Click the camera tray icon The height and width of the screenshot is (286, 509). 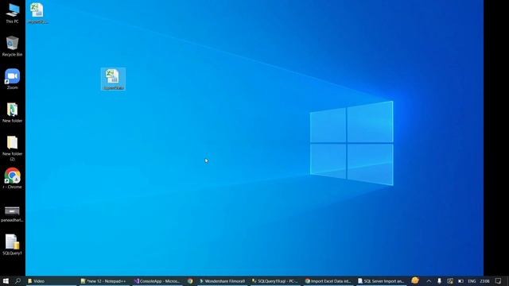(x=450, y=281)
